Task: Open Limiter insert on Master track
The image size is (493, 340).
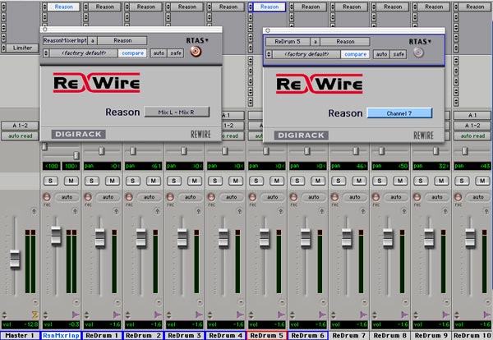Action: 22,48
